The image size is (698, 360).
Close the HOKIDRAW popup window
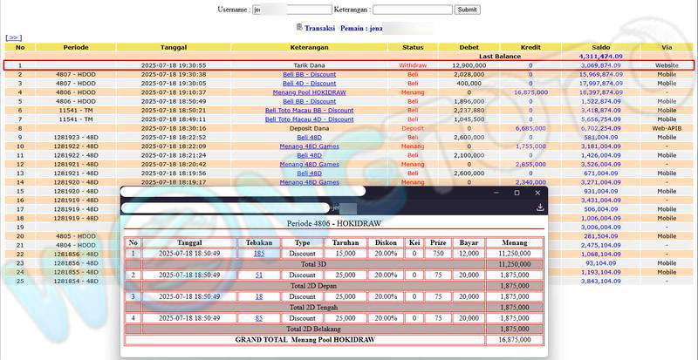point(538,193)
